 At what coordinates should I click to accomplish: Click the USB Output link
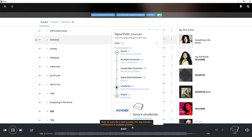[x=126, y=97]
